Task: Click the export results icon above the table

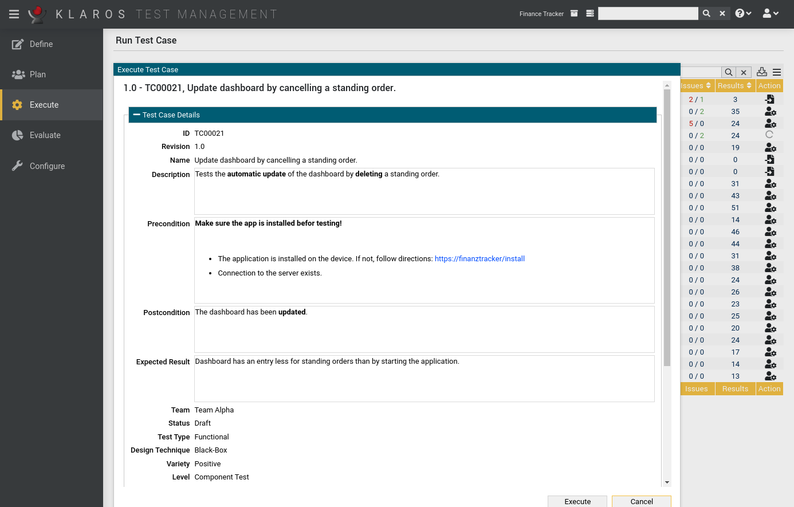Action: [761, 72]
